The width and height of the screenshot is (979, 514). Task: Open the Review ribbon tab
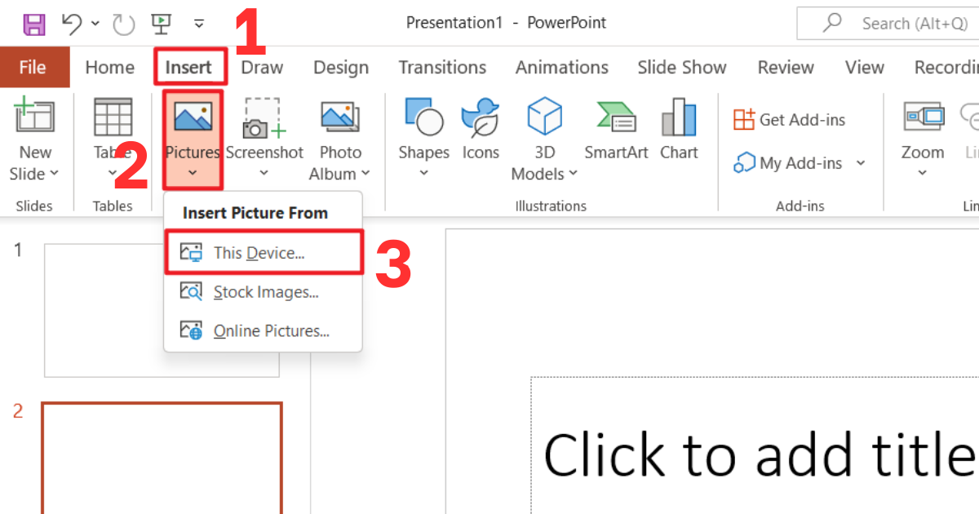click(x=785, y=67)
